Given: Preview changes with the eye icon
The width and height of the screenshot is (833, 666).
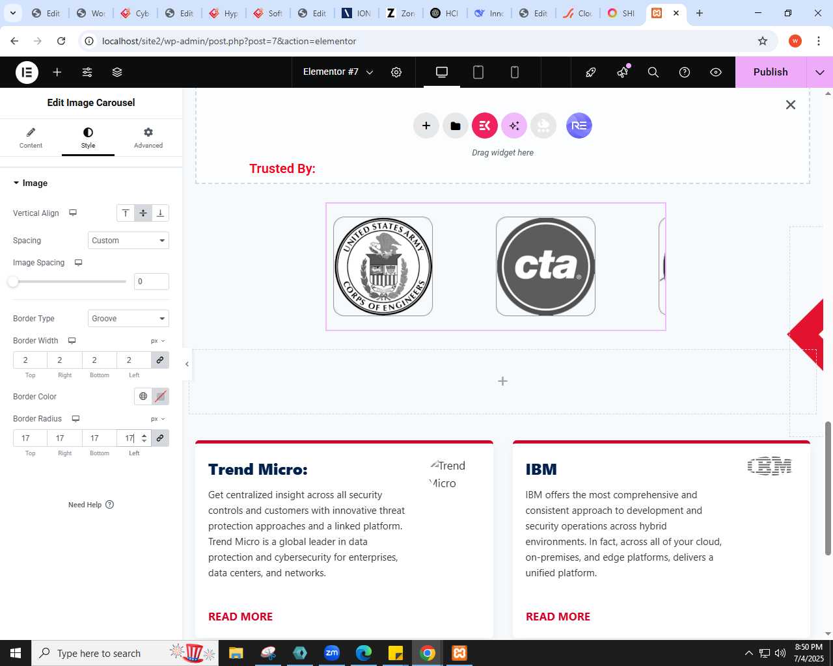Looking at the screenshot, I should 716,72.
